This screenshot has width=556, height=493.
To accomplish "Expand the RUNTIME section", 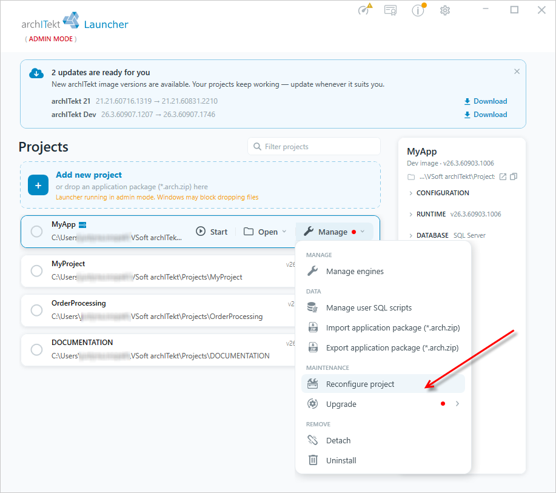I will pos(455,214).
